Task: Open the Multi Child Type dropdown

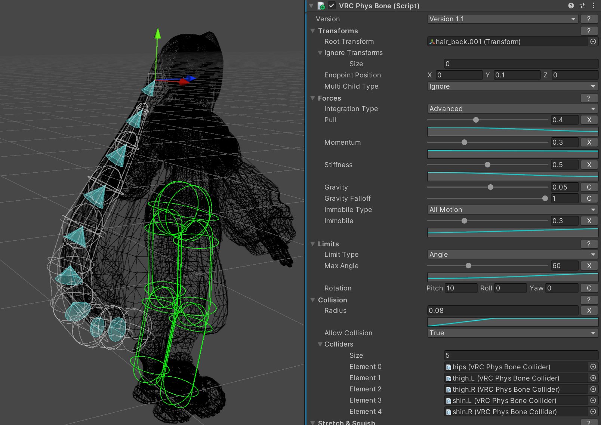Action: click(512, 86)
